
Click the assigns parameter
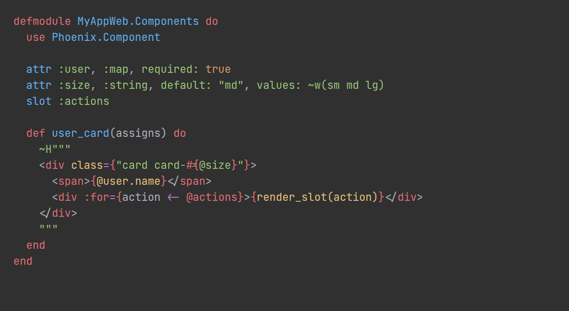point(138,133)
